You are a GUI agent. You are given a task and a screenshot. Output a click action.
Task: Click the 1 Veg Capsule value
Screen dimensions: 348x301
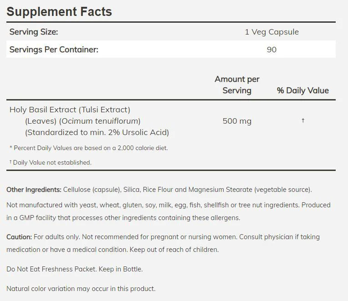271,32
